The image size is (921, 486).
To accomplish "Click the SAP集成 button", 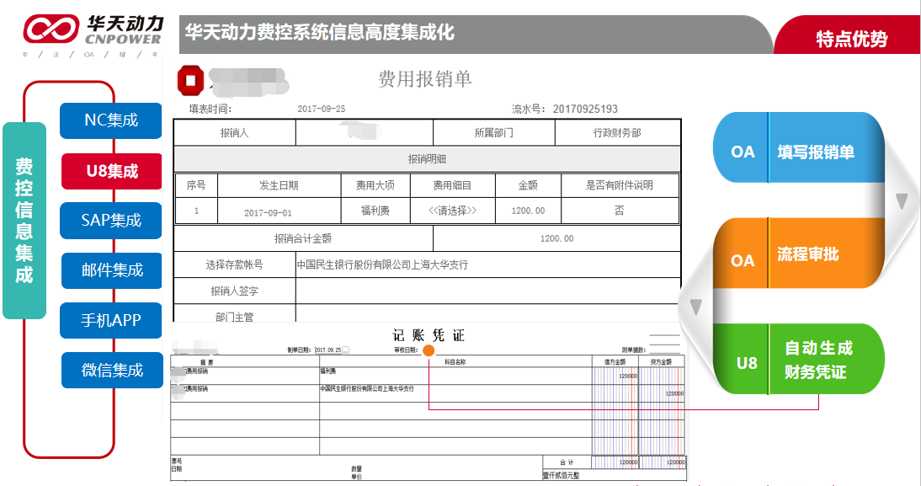I will [x=110, y=221].
